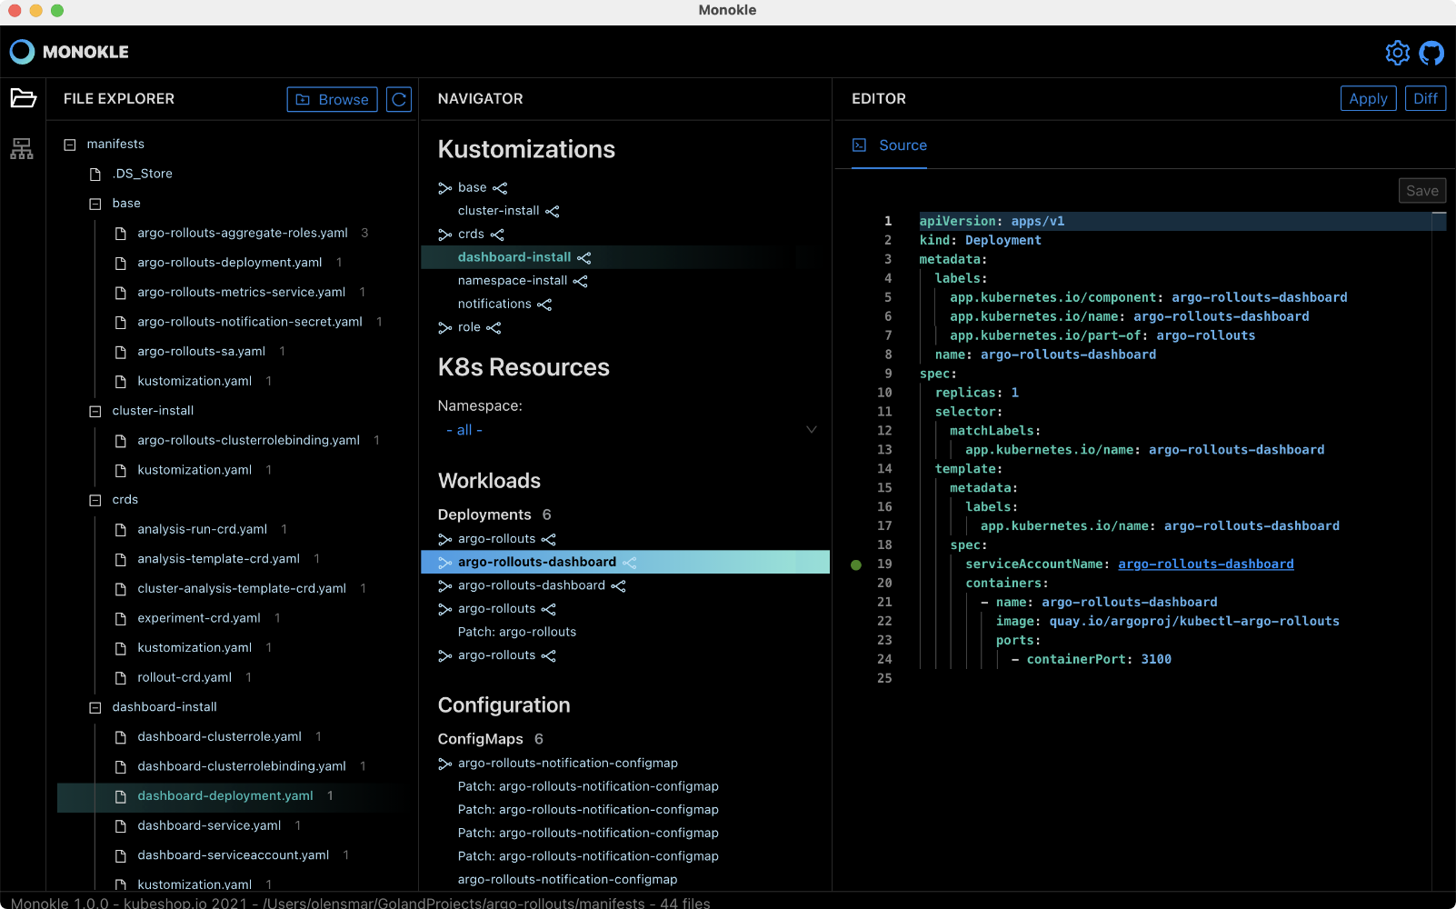1456x909 pixels.
Task: Select argo-rollouts-clusterrolebinding.yaml file
Action: [248, 441]
